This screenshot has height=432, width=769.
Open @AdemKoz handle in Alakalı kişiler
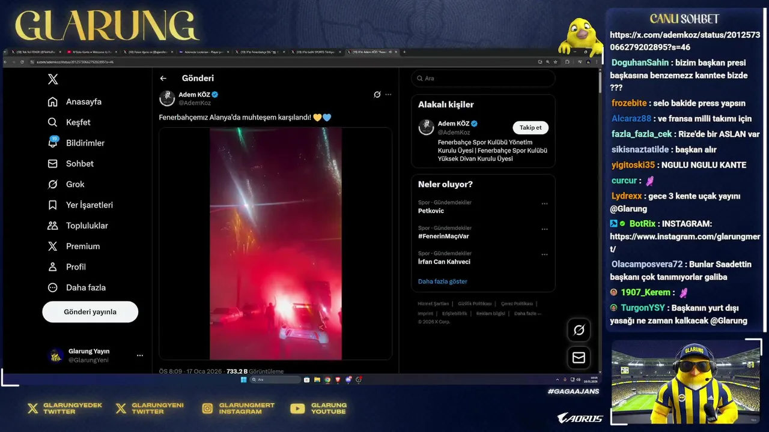[454, 133]
